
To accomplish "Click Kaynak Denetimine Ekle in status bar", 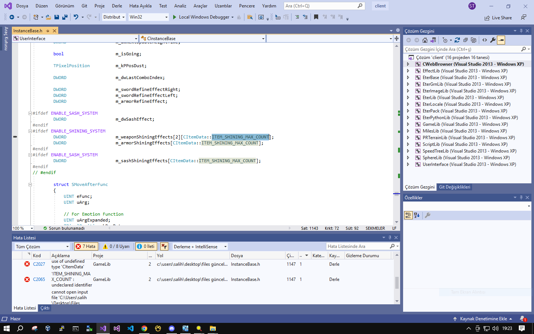I will tap(484, 319).
